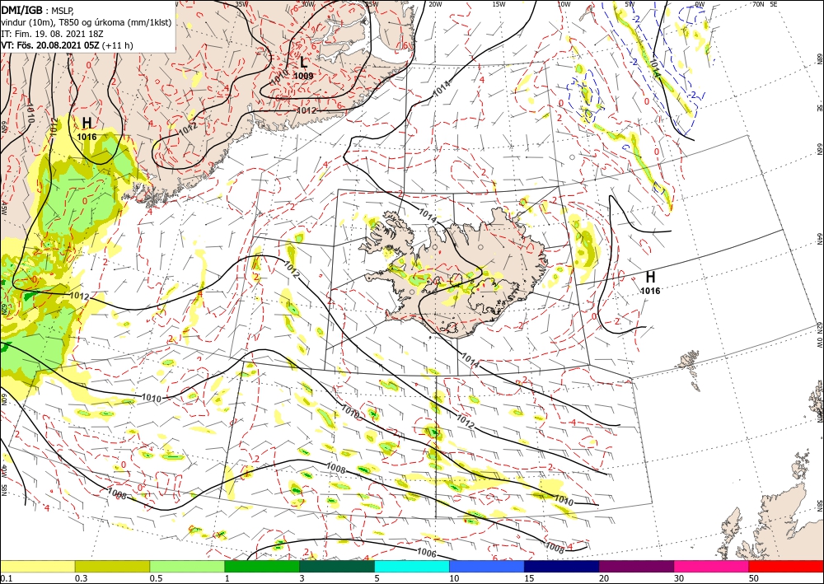Screen dimensions: 824x584
Task: Choose the purple 20–30 legend swatch
Action: 636,567
